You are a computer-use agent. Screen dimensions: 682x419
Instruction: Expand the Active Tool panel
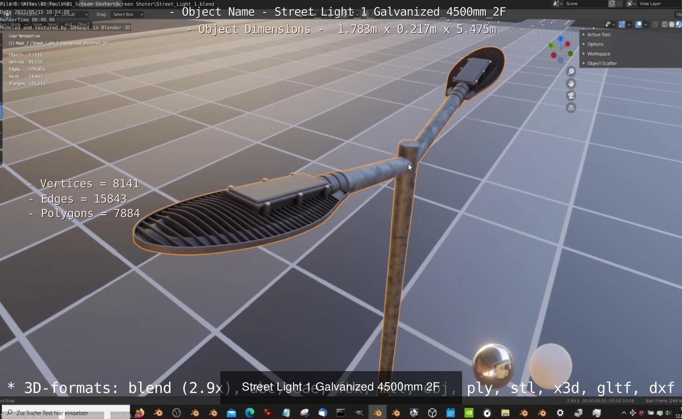tap(599, 35)
